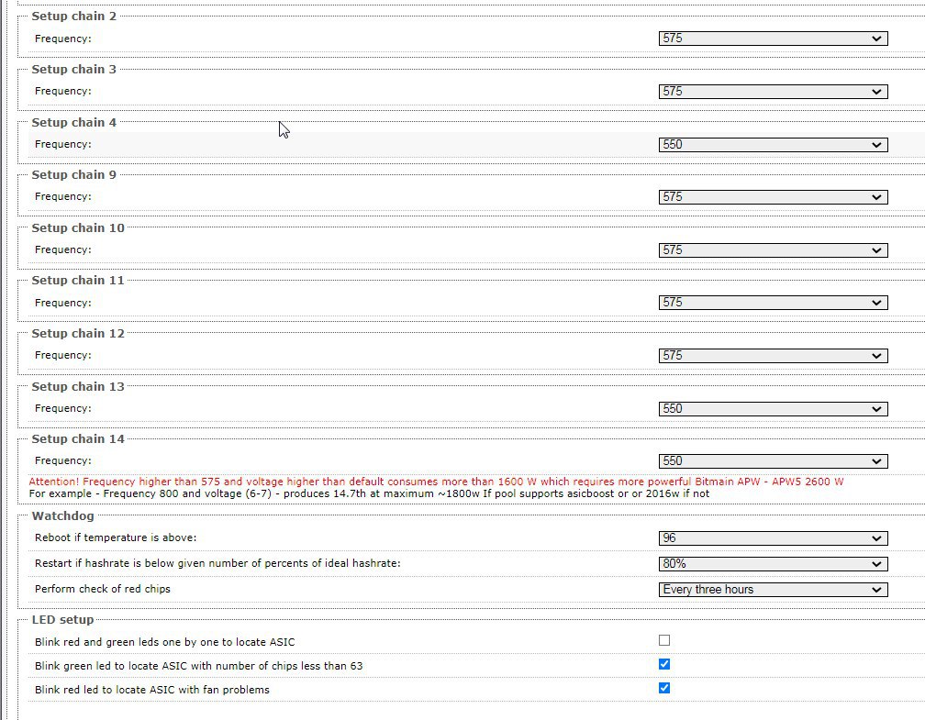Click the 'For example - Frequency 800' note
This screenshot has height=720, width=925.
tap(369, 493)
